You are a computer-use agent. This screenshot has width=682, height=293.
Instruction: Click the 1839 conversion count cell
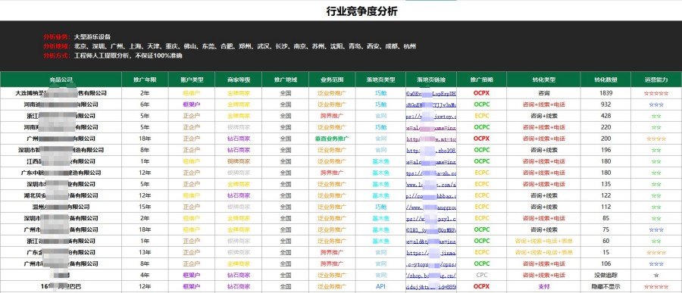coord(606,93)
